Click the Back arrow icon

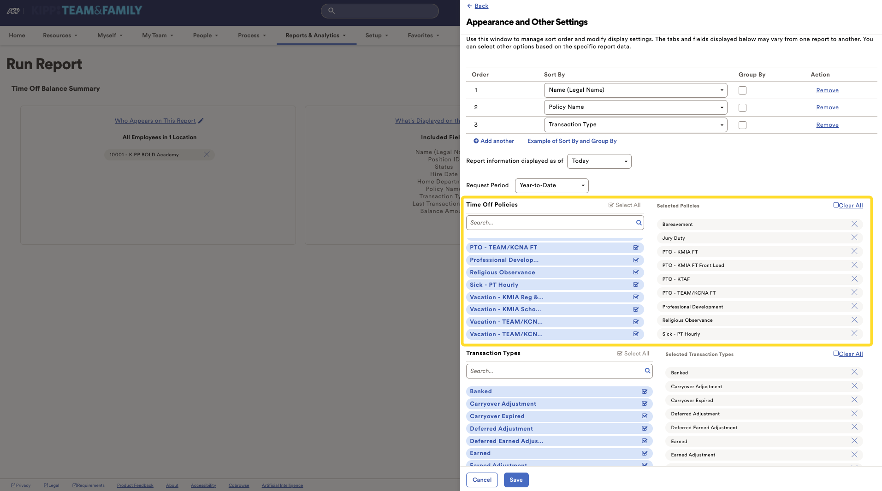(x=469, y=6)
